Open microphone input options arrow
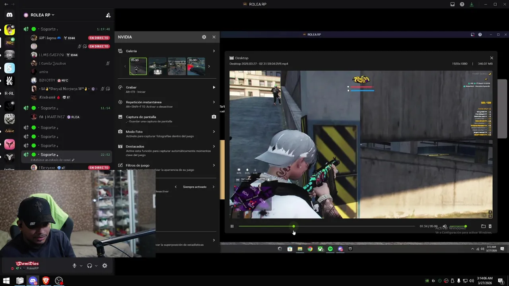The image size is (509, 286). (x=81, y=266)
